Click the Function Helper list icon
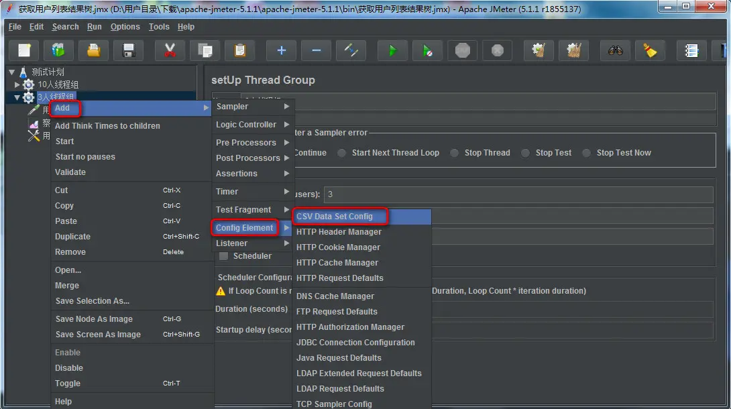This screenshot has height=409, width=731. tap(692, 50)
